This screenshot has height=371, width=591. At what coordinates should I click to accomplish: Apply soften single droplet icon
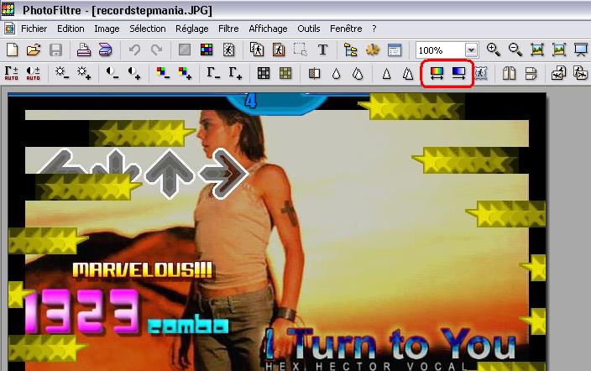[336, 73]
